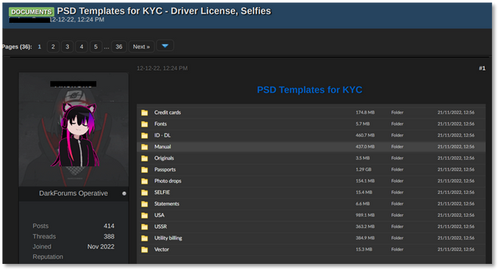Click the USA folder icon
This screenshot has width=500, height=272.
pyautogui.click(x=145, y=215)
